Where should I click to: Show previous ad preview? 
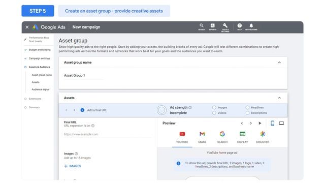coord(242,124)
